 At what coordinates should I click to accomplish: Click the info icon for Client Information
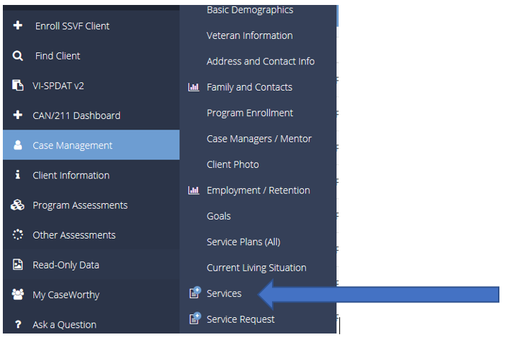point(18,175)
